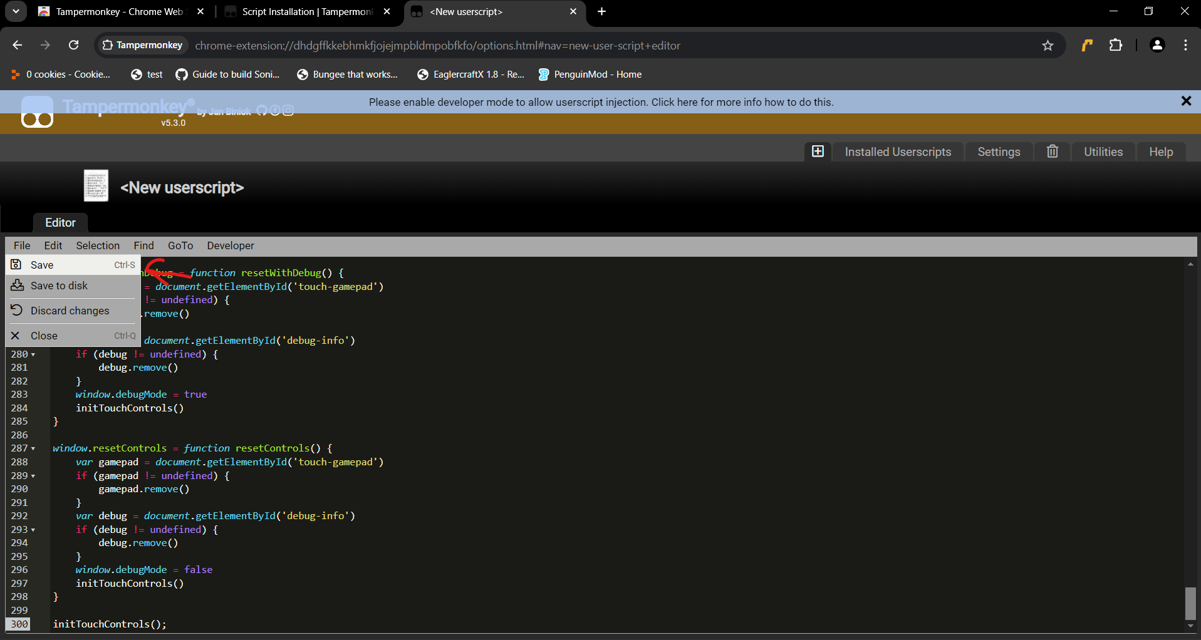1201x640 pixels.
Task: Open the Developer menu
Action: coord(231,245)
